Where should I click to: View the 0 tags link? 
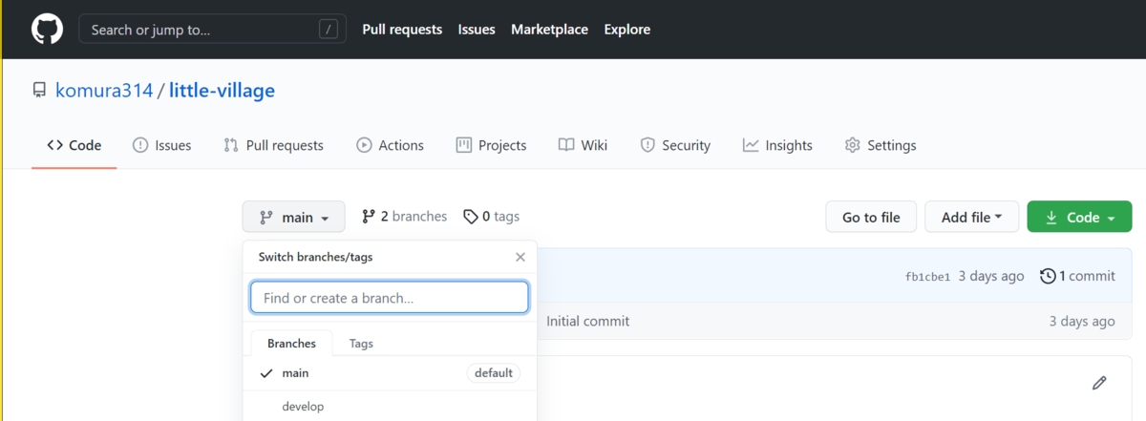[x=491, y=217]
